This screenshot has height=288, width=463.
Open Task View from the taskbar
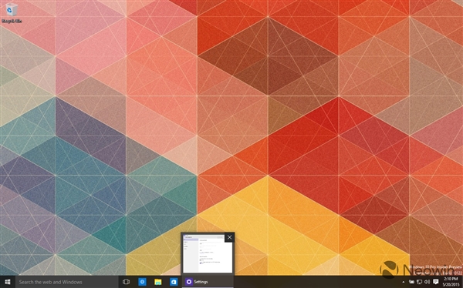(126, 282)
